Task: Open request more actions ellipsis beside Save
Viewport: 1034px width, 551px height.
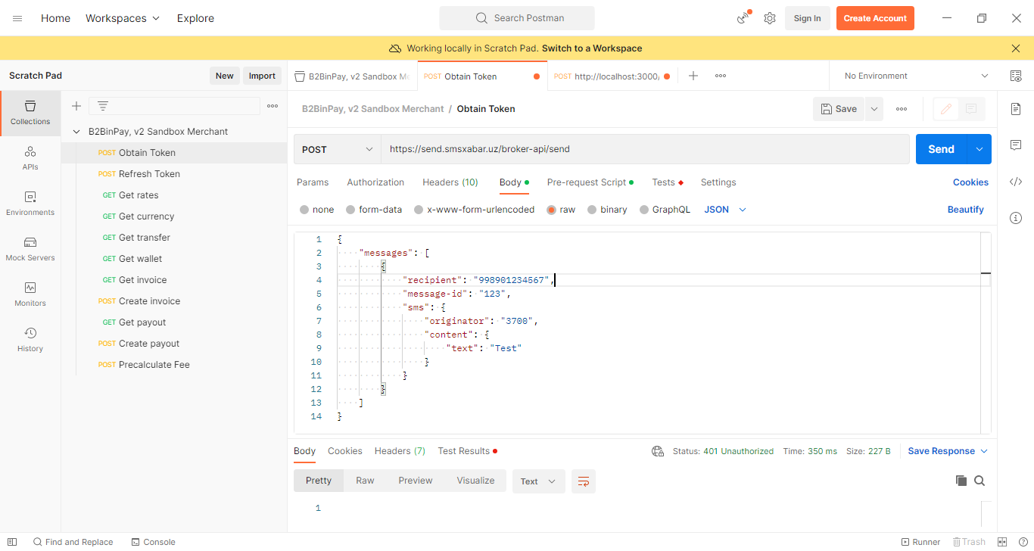Action: pos(902,109)
